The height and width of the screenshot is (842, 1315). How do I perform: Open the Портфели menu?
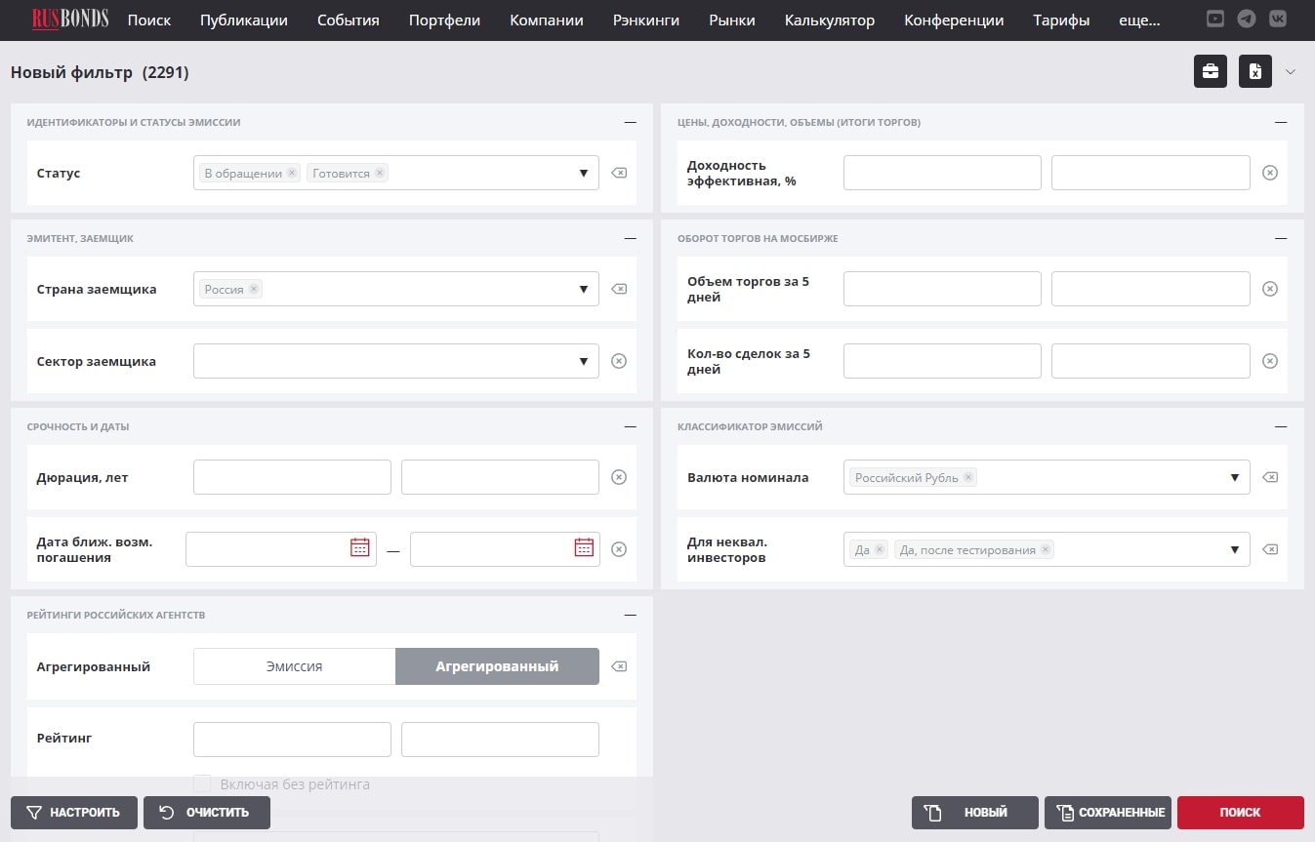click(444, 20)
